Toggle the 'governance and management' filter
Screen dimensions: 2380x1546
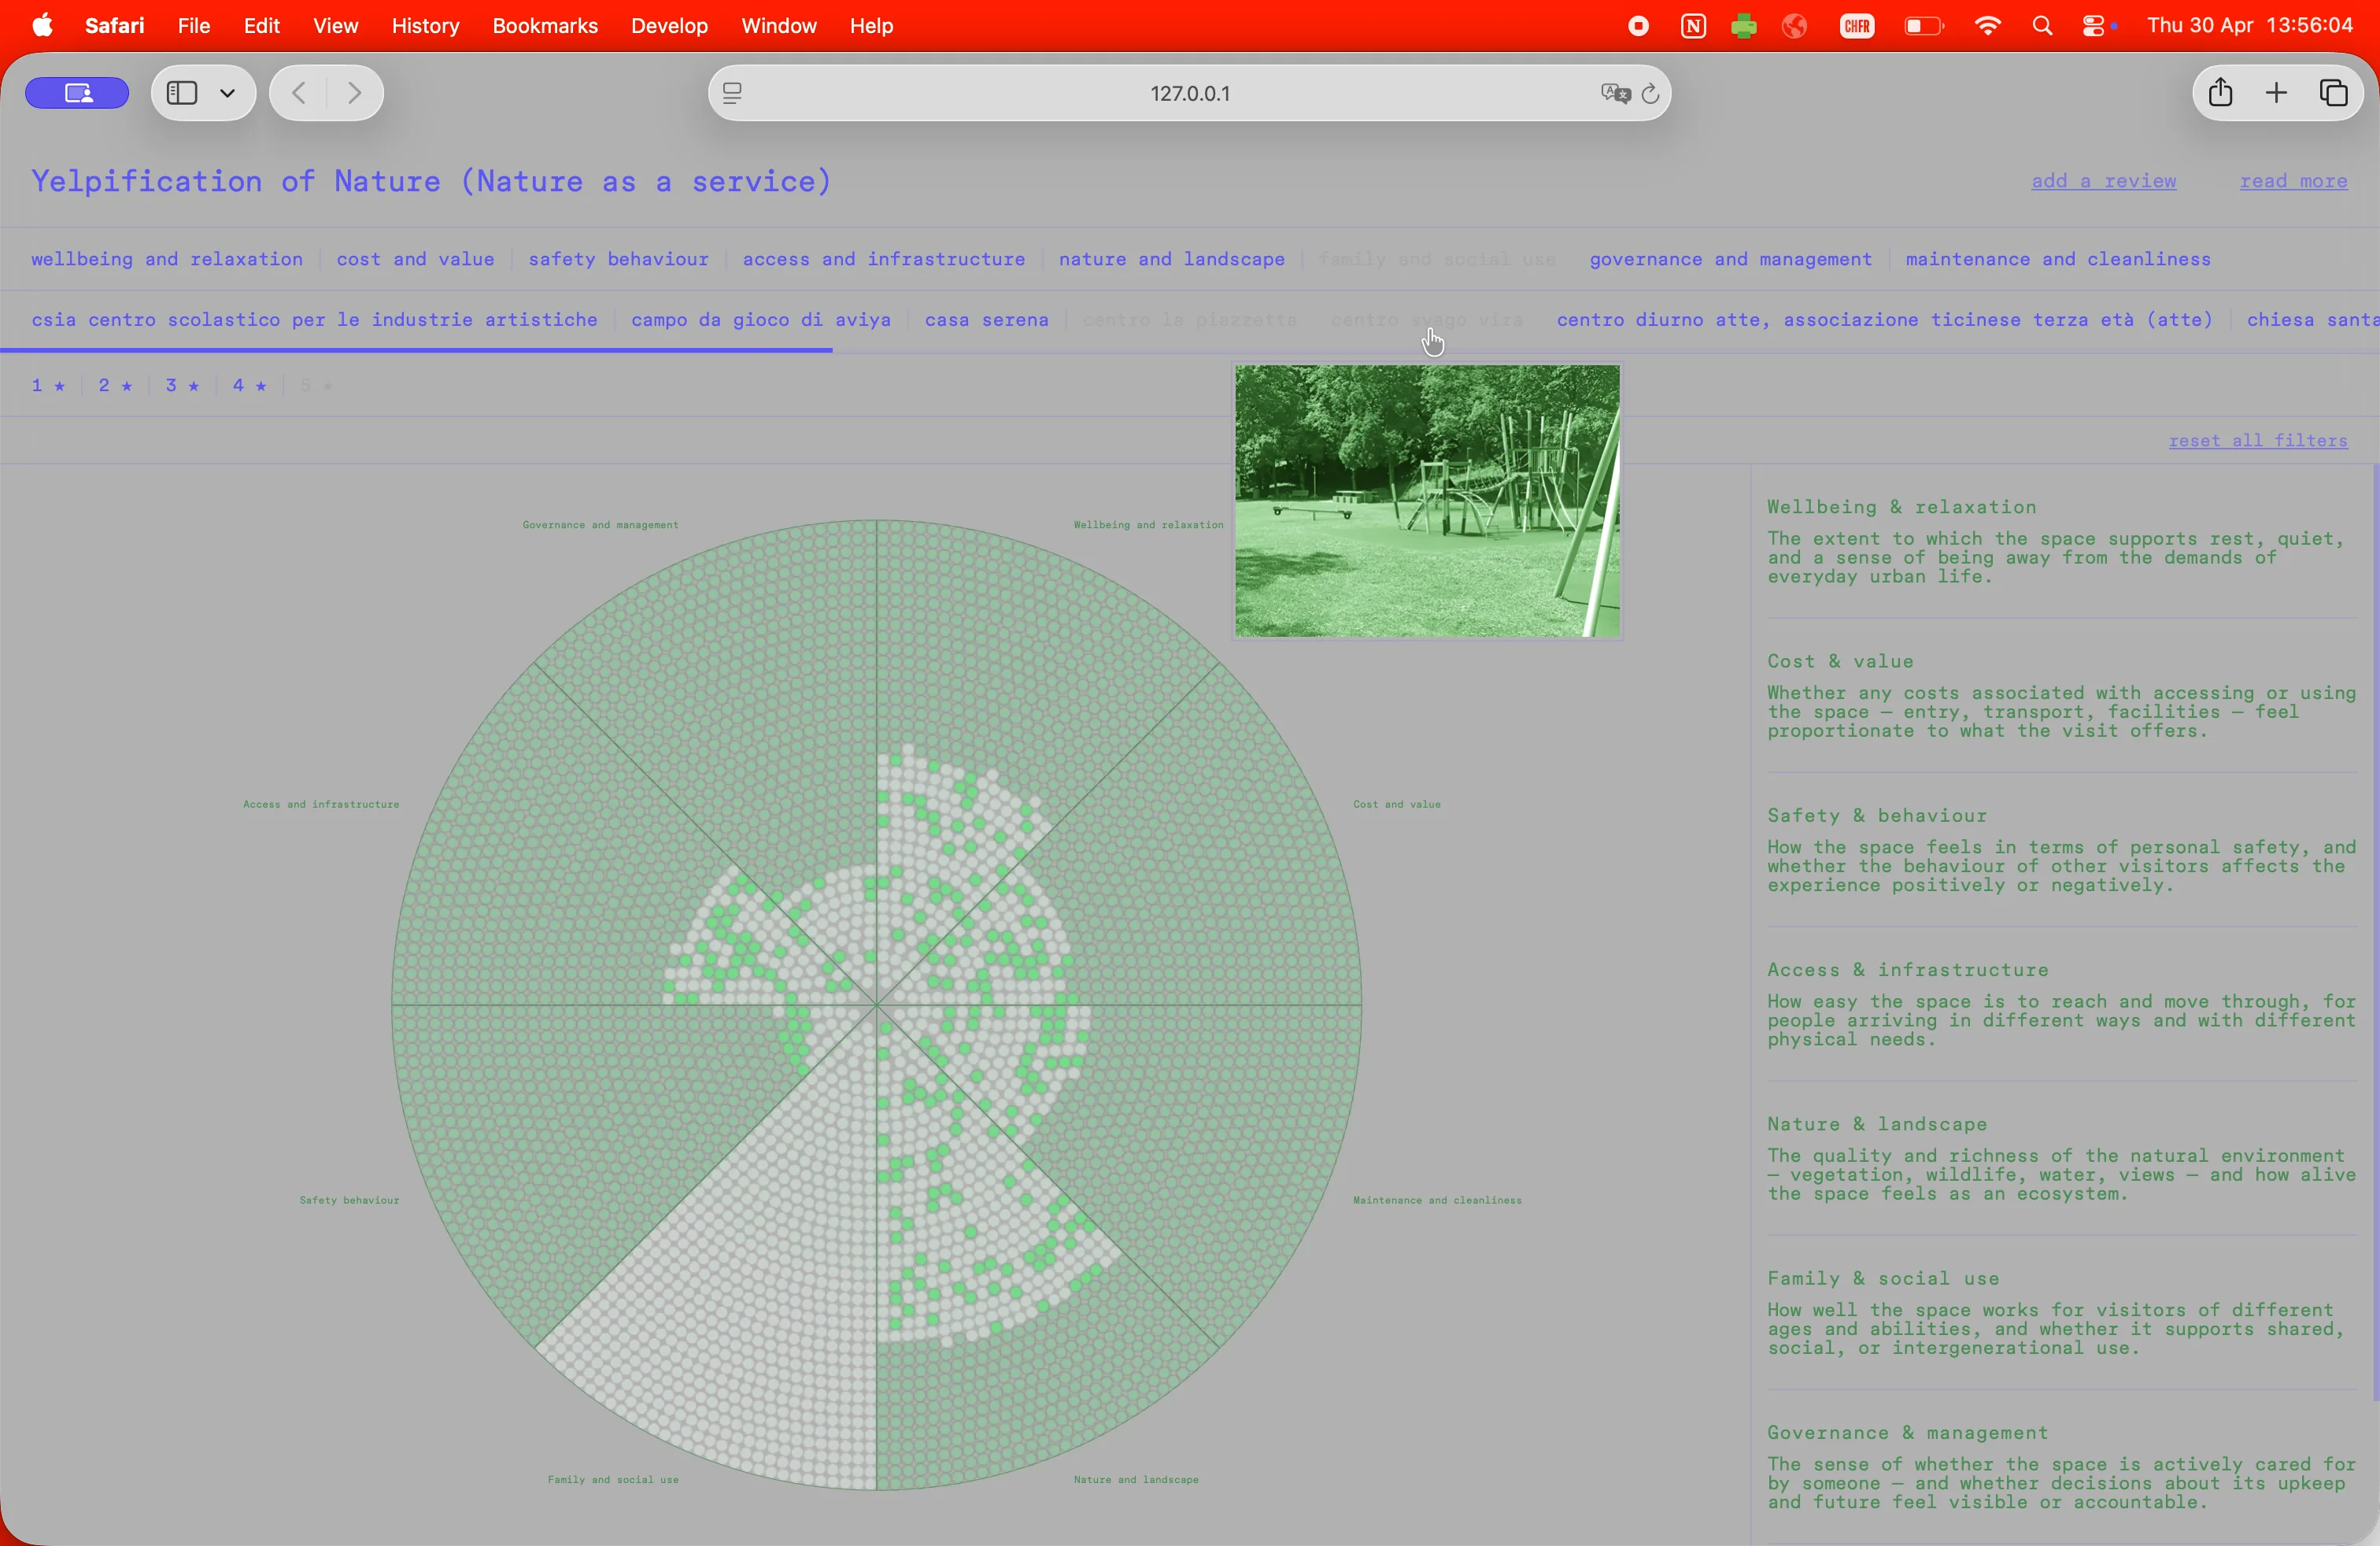pos(1730,259)
